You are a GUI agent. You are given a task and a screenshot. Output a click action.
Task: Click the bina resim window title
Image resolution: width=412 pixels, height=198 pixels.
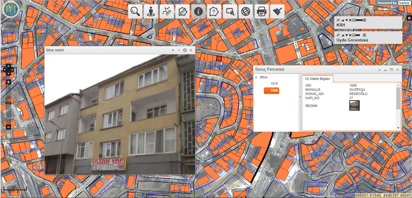coord(55,50)
